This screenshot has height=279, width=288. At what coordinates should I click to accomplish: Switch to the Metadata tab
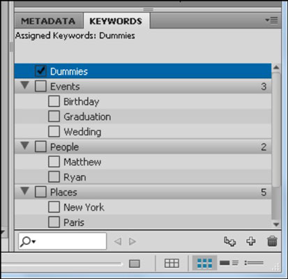[x=48, y=22]
